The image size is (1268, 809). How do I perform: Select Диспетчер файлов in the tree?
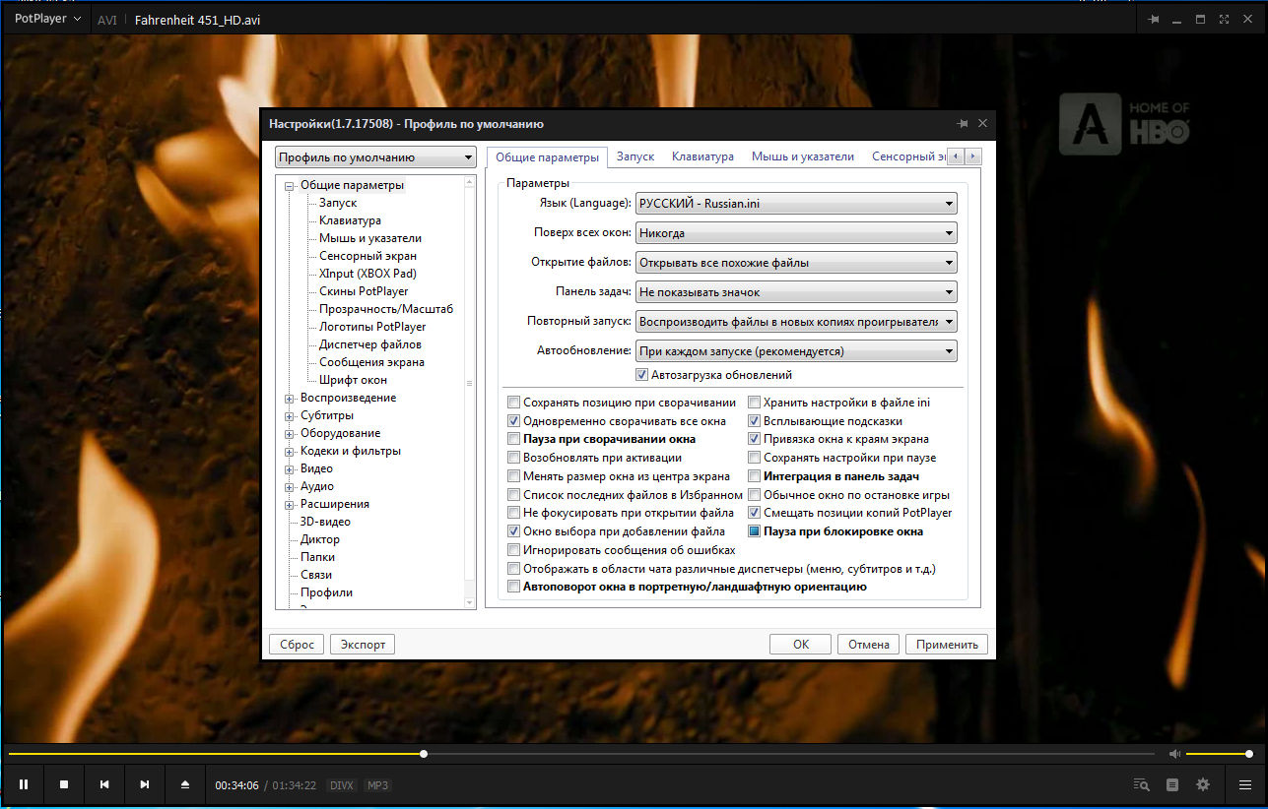369,344
